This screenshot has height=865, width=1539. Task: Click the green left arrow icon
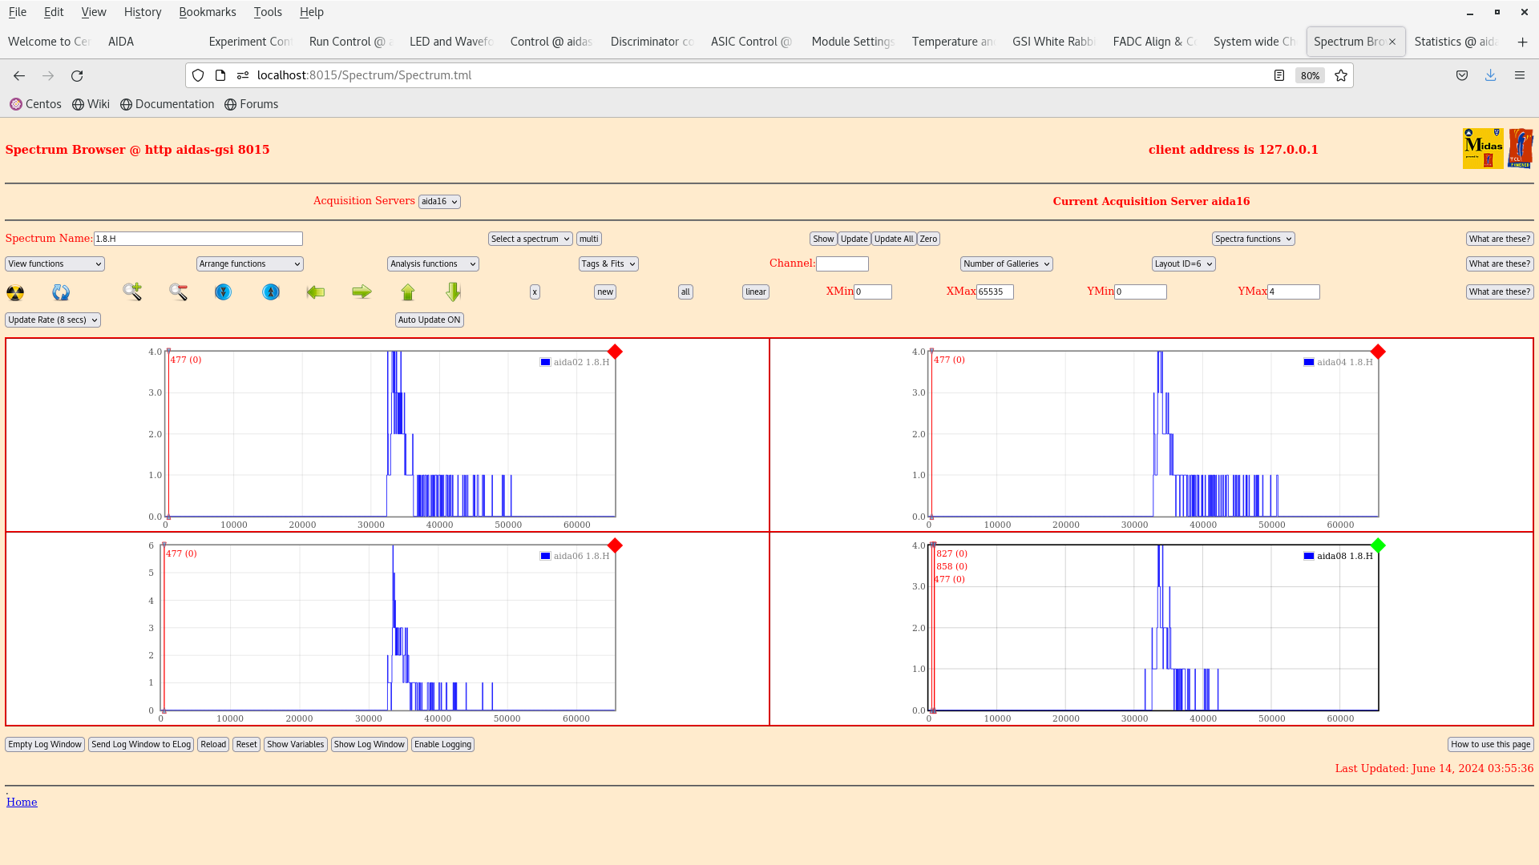click(x=316, y=292)
